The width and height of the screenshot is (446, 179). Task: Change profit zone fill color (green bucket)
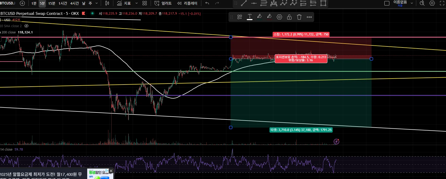pyautogui.click(x=260, y=17)
